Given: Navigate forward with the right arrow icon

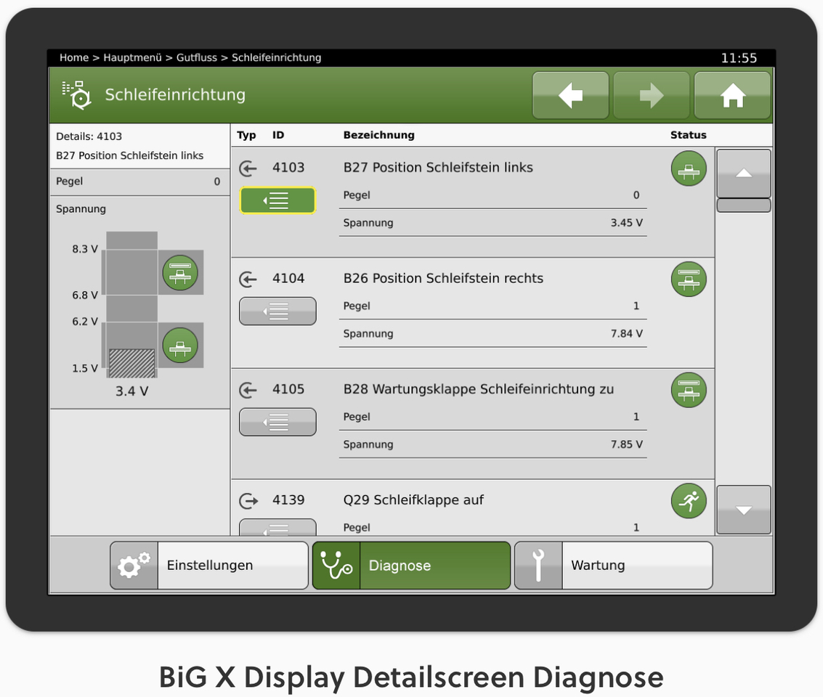Looking at the screenshot, I should click(651, 94).
